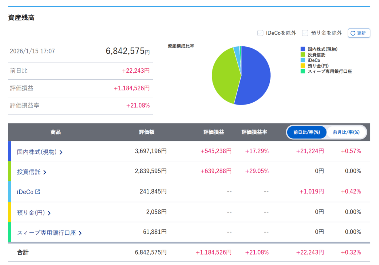This screenshot has width=379, height=265.
Task: Expand chevron next to 国内株式(現物)
Action: click(x=61, y=152)
